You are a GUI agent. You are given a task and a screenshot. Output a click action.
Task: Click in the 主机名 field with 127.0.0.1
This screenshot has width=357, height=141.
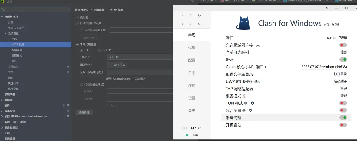(x=140, y=57)
